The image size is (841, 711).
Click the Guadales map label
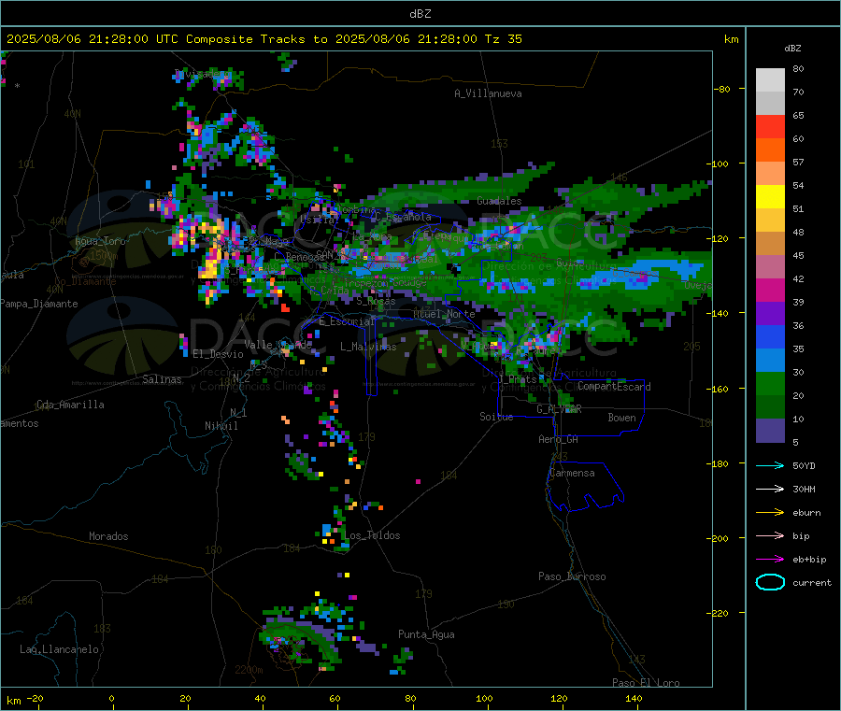tap(499, 201)
